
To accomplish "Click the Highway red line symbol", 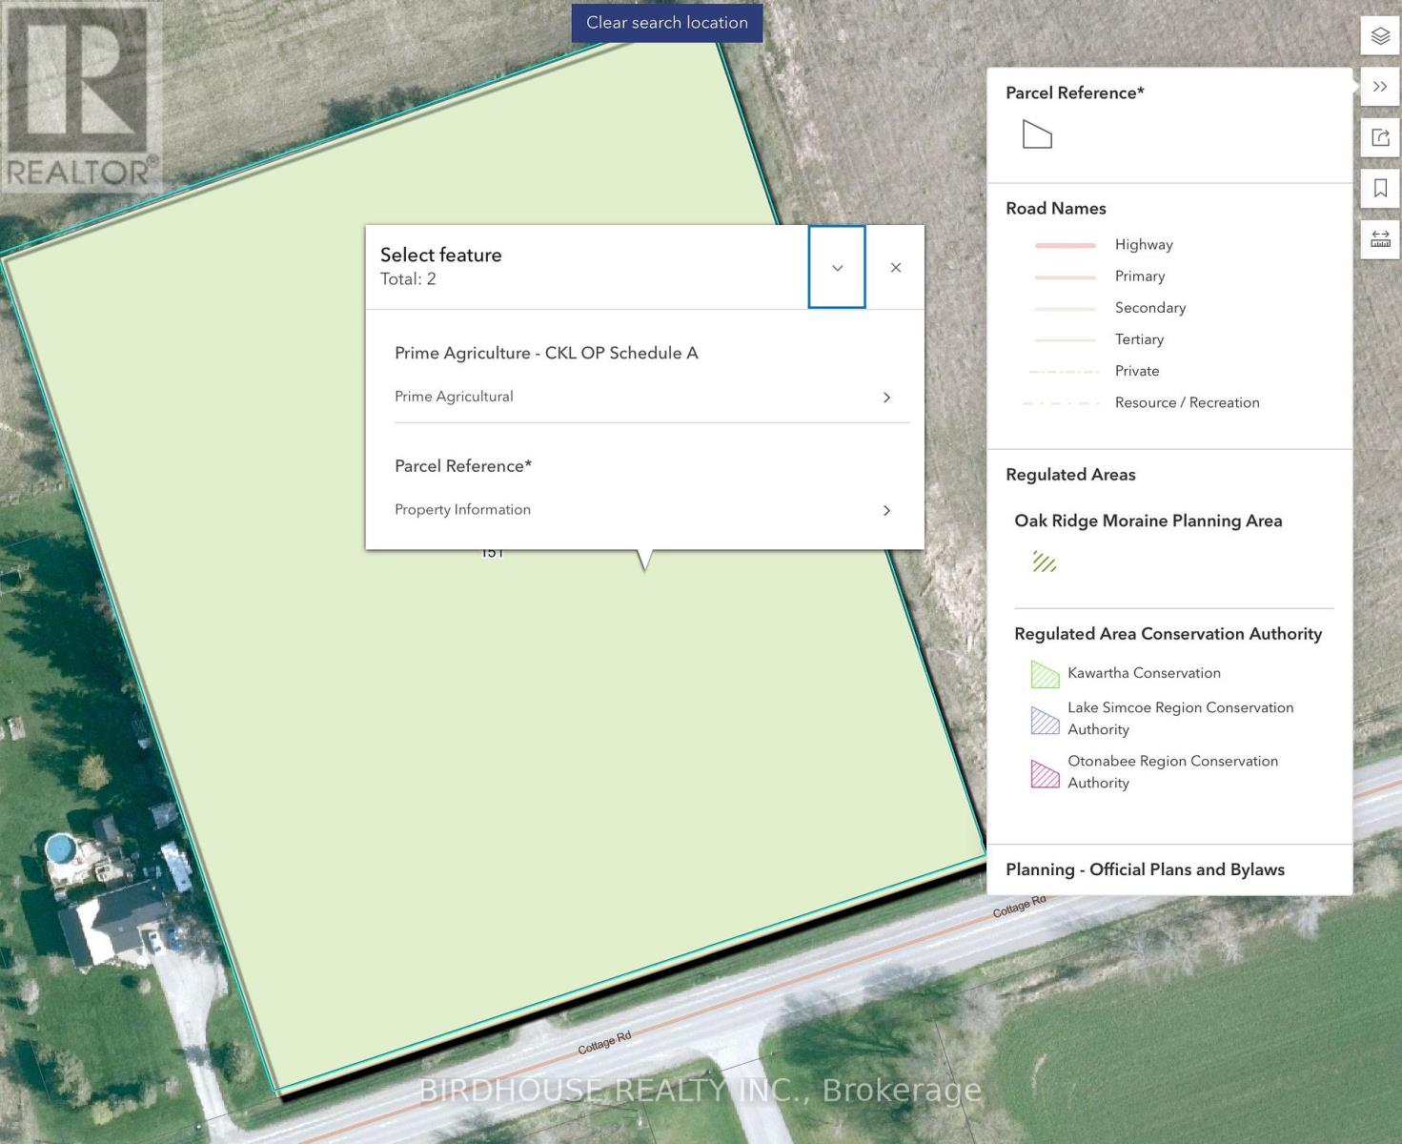I will point(1066,245).
